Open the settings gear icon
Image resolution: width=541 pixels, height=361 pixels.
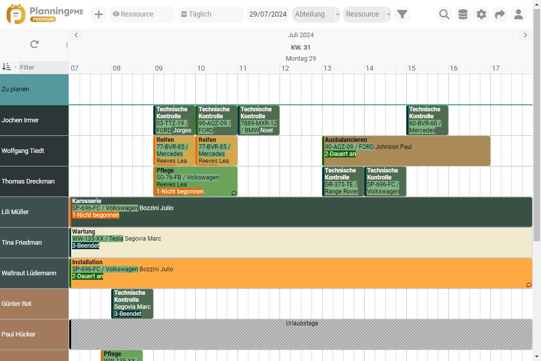tap(481, 15)
